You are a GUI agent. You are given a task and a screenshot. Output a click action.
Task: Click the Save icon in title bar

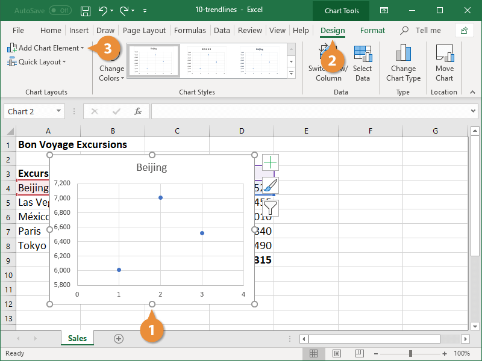tap(86, 10)
